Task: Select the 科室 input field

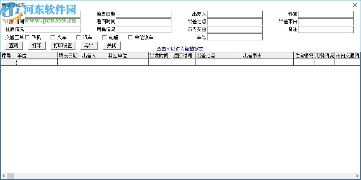Action: tap(326, 14)
